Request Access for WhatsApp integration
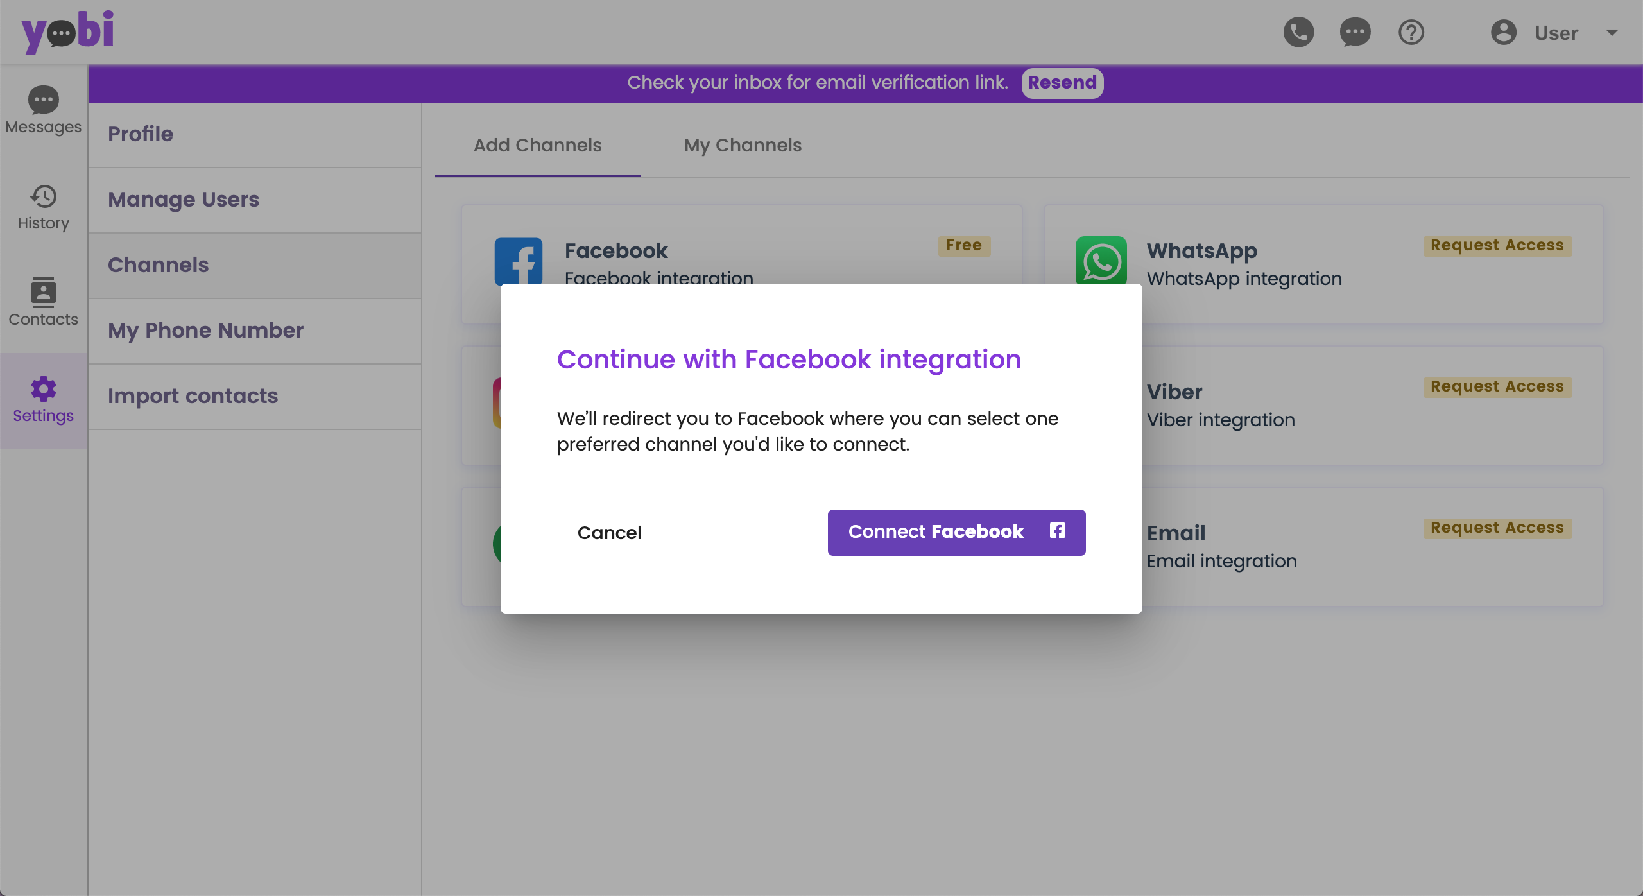This screenshot has height=896, width=1643. 1497,246
